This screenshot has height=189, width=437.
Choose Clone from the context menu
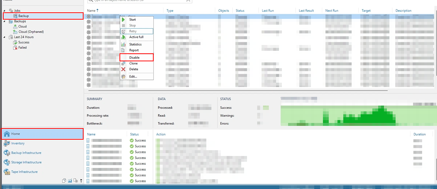[137, 63]
